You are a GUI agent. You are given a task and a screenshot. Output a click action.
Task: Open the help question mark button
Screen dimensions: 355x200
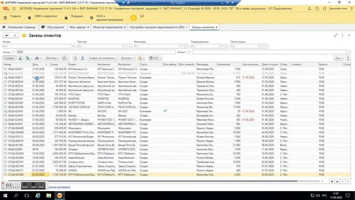(348, 58)
